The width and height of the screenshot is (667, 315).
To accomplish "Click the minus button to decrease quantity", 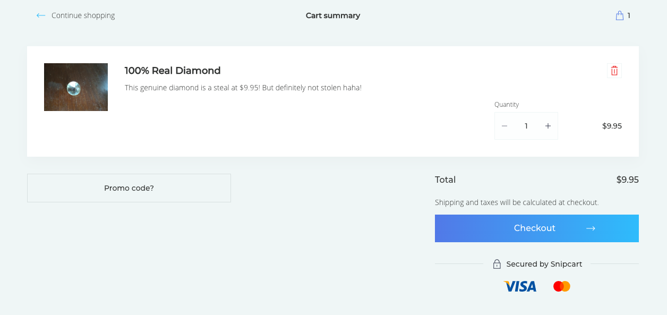I will (504, 126).
